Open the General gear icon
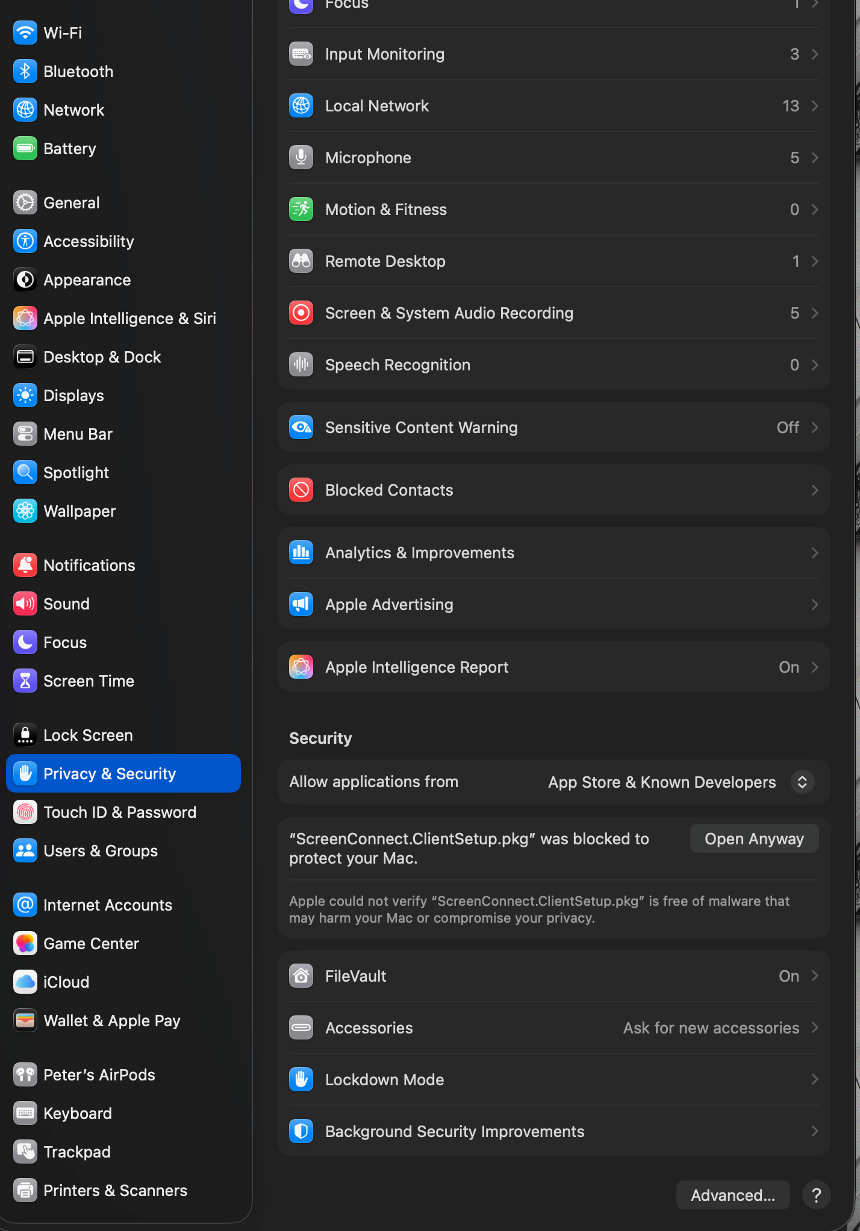This screenshot has height=1231, width=860. click(25, 203)
